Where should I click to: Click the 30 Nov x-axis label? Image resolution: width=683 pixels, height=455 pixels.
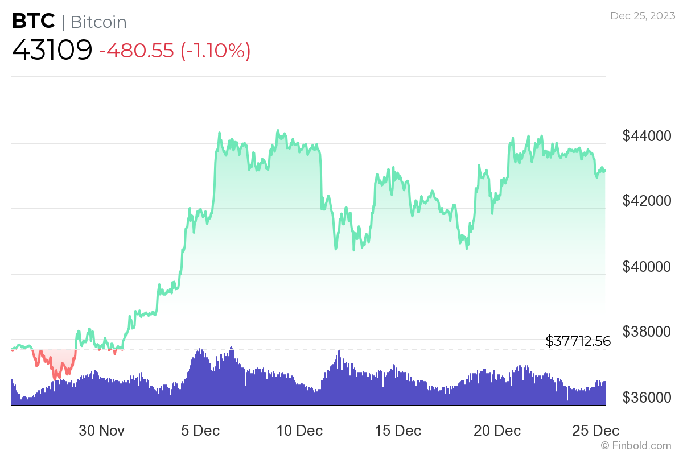[101, 431]
